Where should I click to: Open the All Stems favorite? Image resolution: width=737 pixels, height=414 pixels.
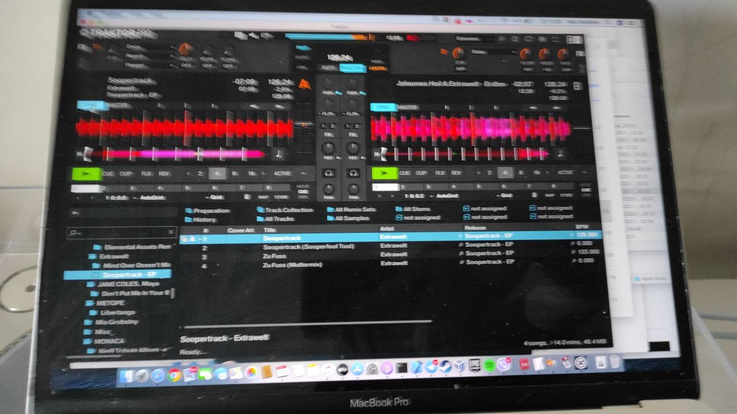(413, 209)
